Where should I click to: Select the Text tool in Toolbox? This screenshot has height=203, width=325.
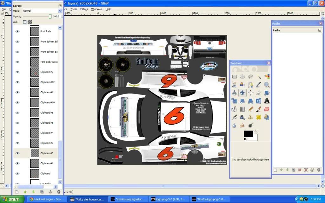click(267, 101)
